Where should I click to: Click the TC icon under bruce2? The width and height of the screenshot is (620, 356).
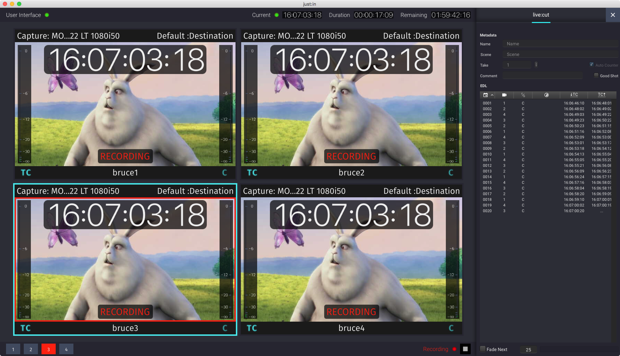[252, 173]
